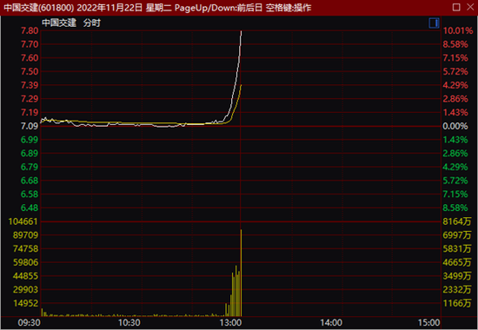The height and width of the screenshot is (330, 478).
Task: Click the 10:30 time axis label
Action: [x=129, y=323]
